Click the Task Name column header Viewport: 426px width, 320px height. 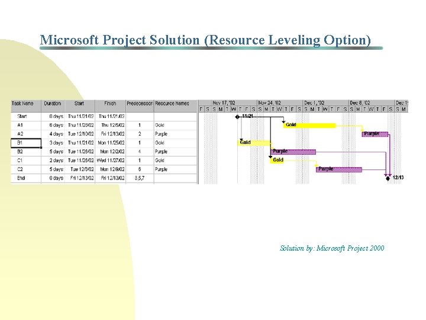click(26, 106)
